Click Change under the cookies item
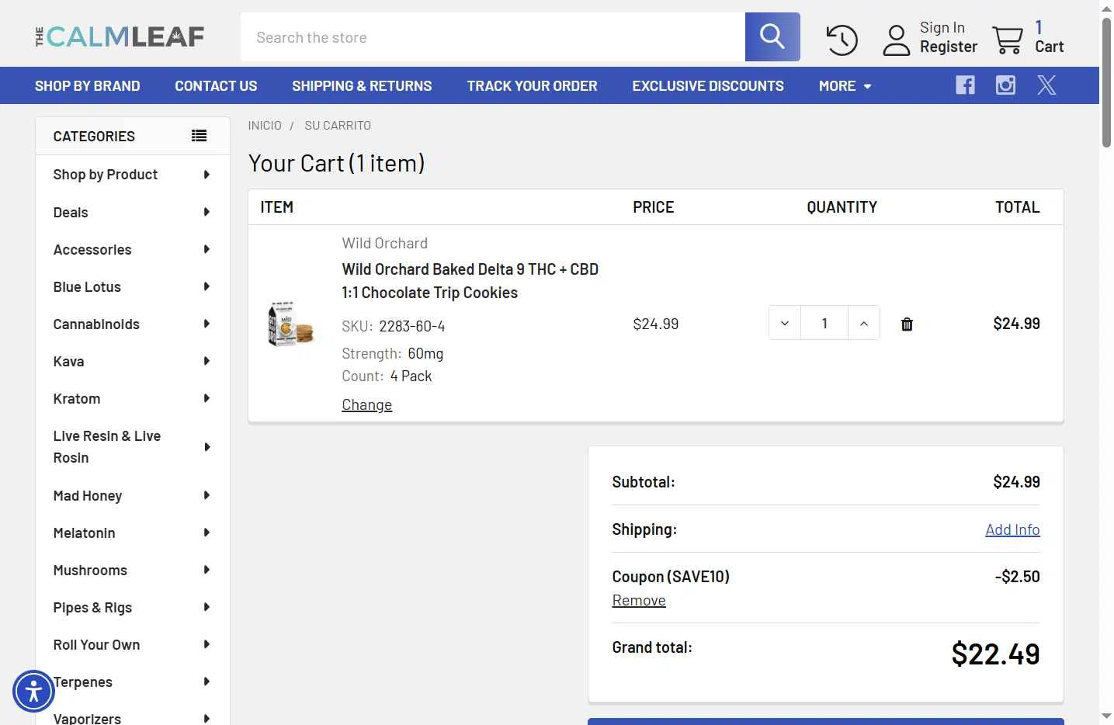The height and width of the screenshot is (725, 1114). (x=367, y=404)
